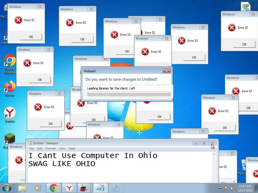
Task: Click OK in Error dialog beside Google Chrome icon
Action: click(x=40, y=80)
